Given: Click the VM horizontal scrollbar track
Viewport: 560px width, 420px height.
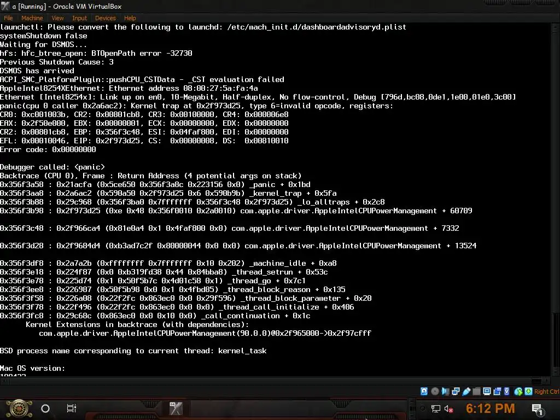Looking at the screenshot, I should click(275, 381).
